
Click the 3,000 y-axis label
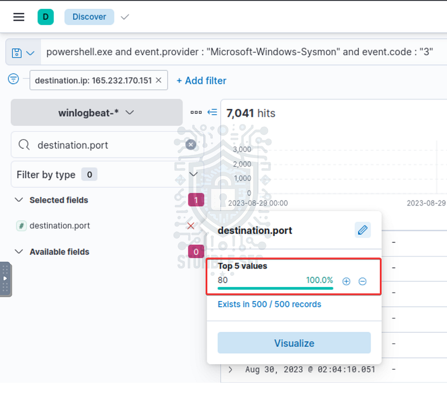(x=242, y=149)
